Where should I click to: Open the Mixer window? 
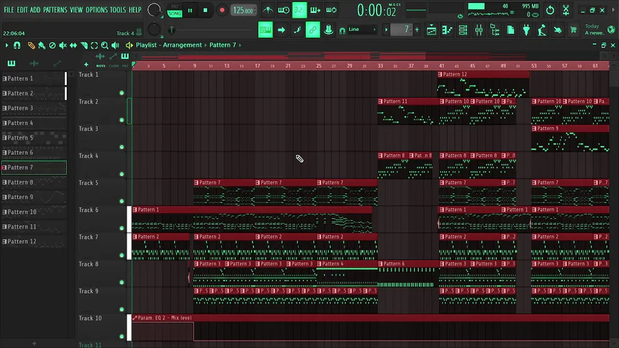(479, 30)
